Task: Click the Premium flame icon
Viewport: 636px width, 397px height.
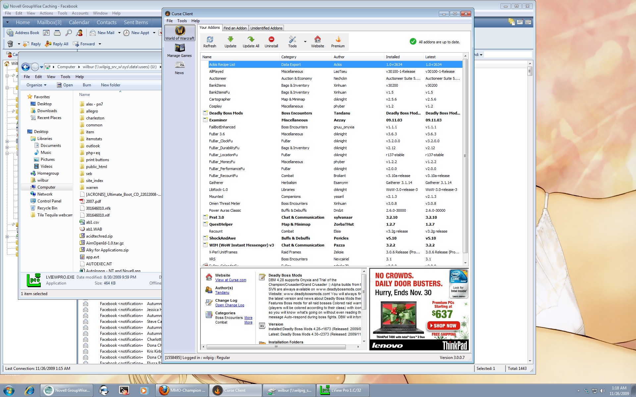Action: 338,42
